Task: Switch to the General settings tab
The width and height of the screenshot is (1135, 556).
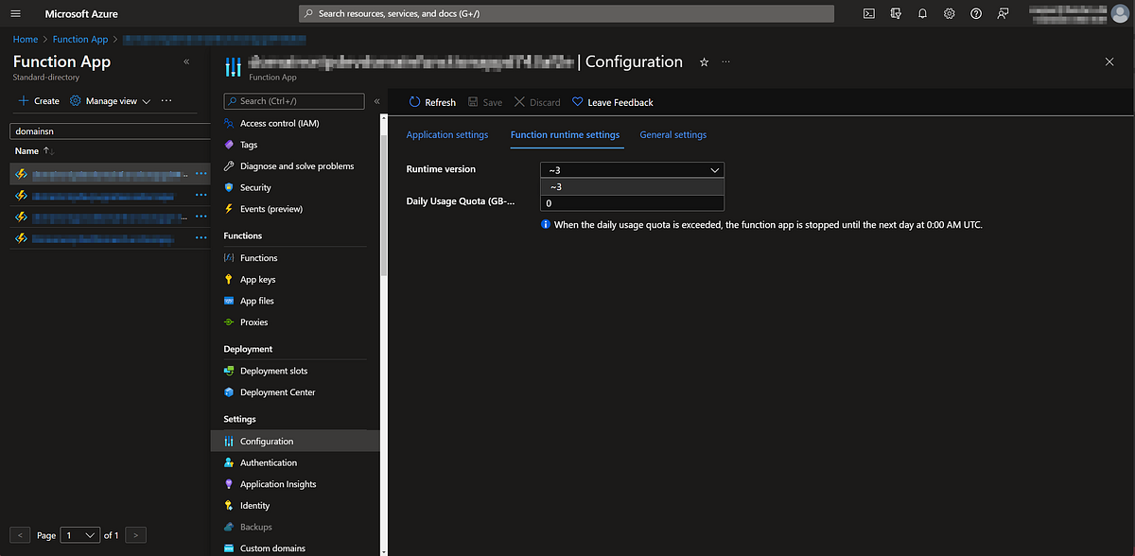Action: click(x=672, y=134)
